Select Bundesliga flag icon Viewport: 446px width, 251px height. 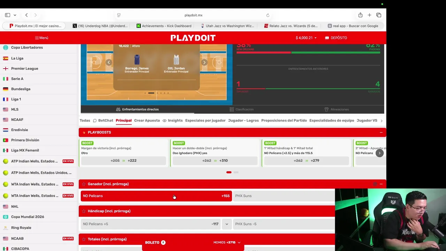(6, 89)
